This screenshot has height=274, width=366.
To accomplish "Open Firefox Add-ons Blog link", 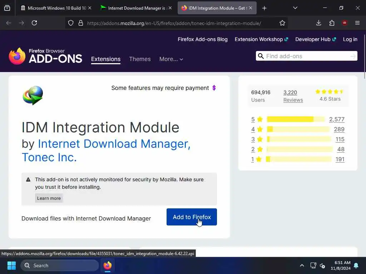I will click(x=203, y=39).
